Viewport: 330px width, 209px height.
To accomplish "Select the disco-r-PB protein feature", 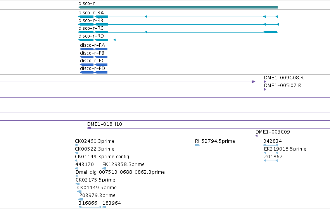I will [x=94, y=57].
